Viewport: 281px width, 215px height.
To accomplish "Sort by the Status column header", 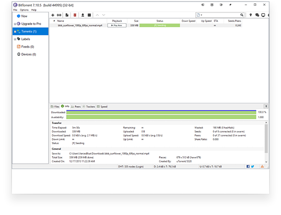I will click(159, 21).
